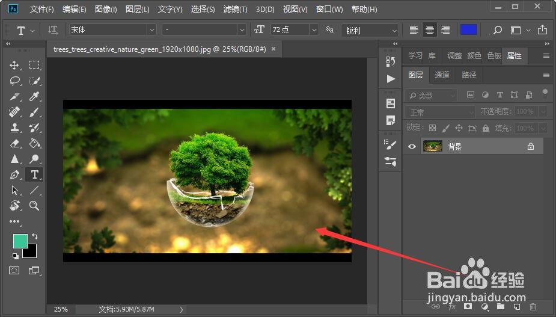Select the Eraser tool
Viewport: 556px width, 317px height.
[14, 143]
